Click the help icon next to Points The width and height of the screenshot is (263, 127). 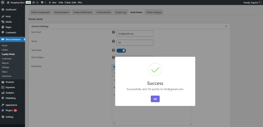click(x=113, y=41)
